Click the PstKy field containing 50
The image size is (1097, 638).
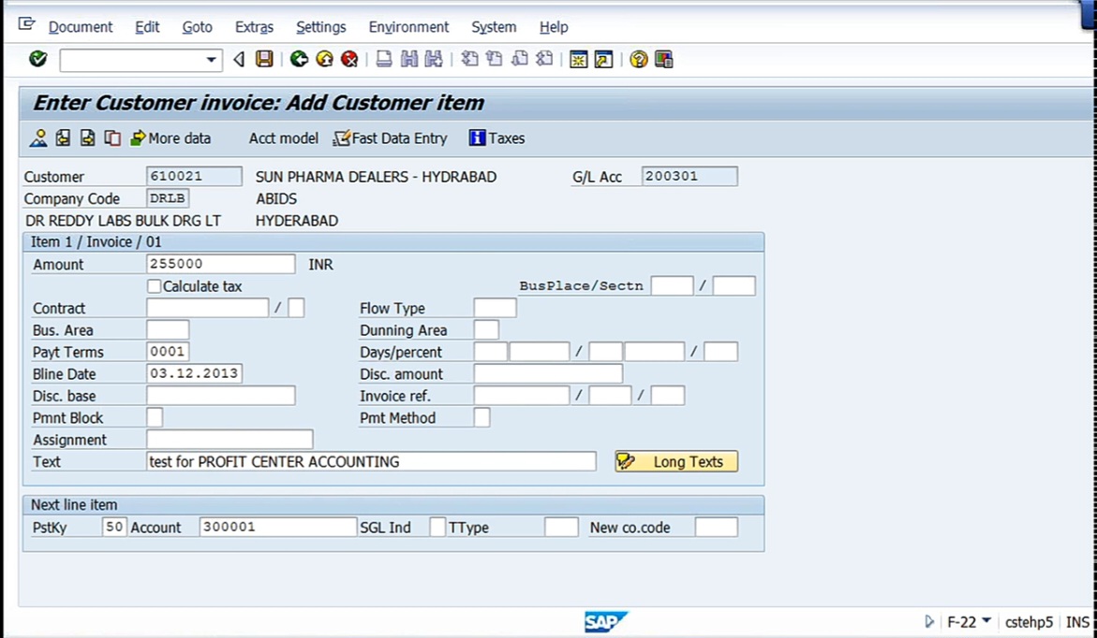pos(114,527)
